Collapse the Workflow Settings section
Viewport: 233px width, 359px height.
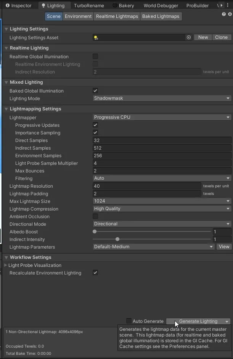pyautogui.click(x=6, y=257)
